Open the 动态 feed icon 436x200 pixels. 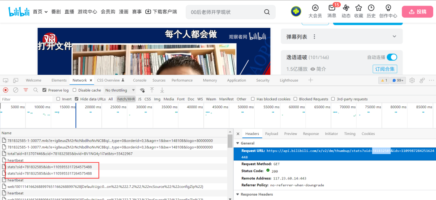[346, 8]
